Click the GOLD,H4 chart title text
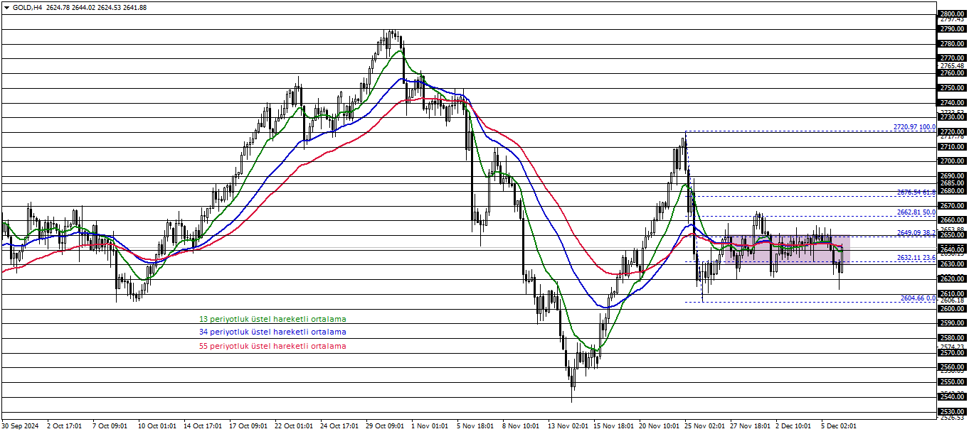 pyautogui.click(x=28, y=7)
